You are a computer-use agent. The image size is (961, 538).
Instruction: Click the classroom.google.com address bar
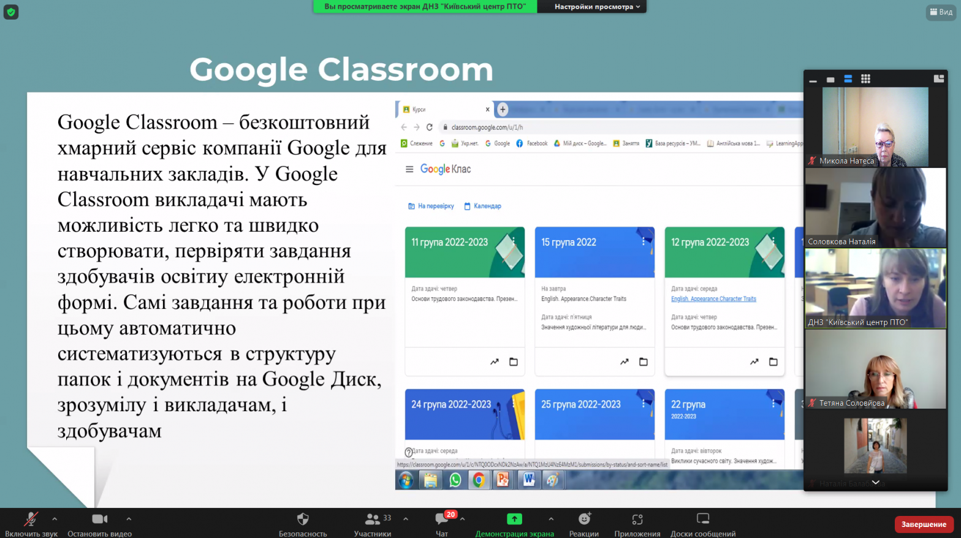coord(621,127)
